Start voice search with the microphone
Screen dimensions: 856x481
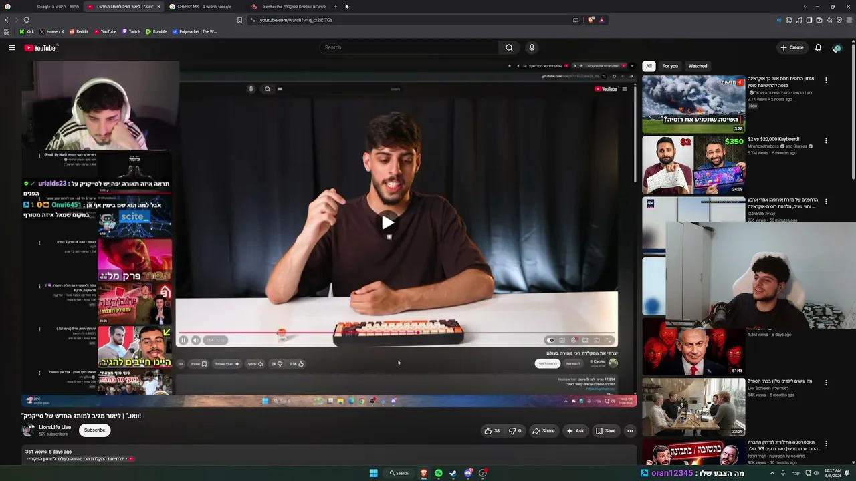click(x=532, y=47)
